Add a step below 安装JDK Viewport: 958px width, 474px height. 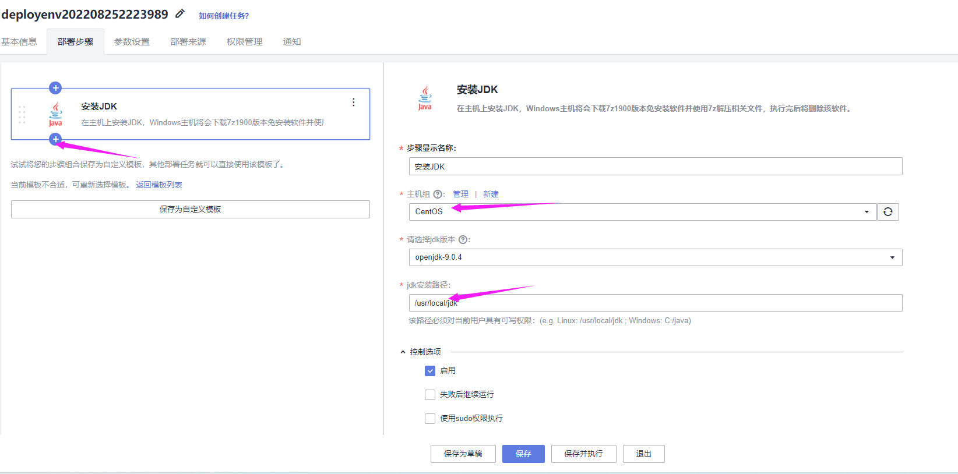(55, 139)
